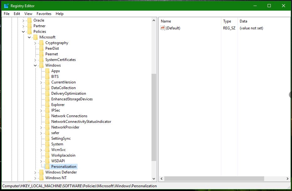Click the DataCollection folder icon
The width and height of the screenshot is (292, 191).
point(47,88)
